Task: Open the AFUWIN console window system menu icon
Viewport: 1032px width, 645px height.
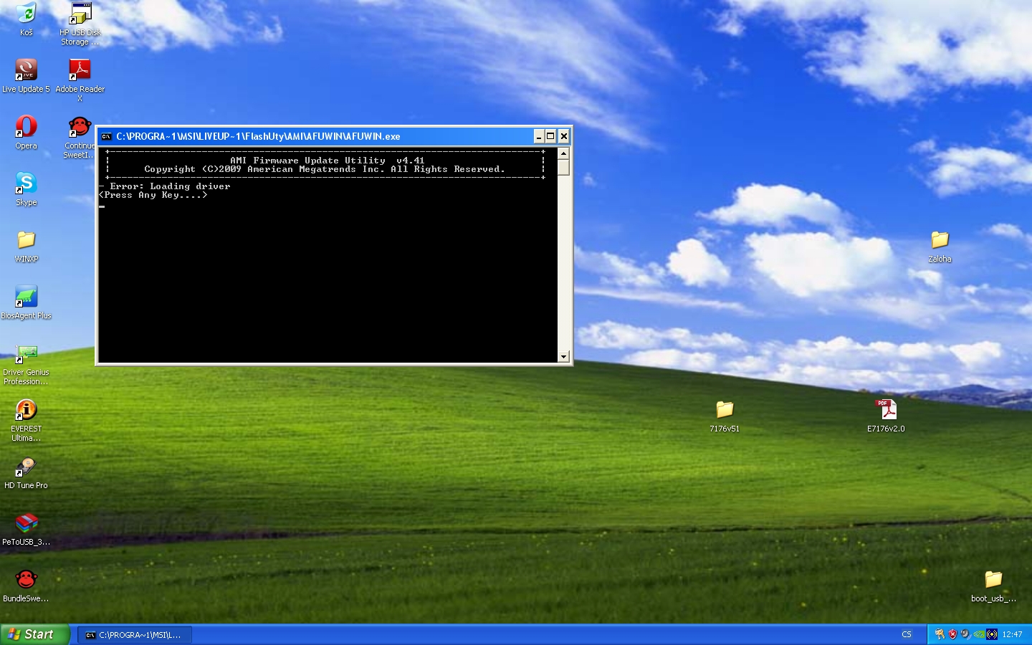Action: click(106, 136)
